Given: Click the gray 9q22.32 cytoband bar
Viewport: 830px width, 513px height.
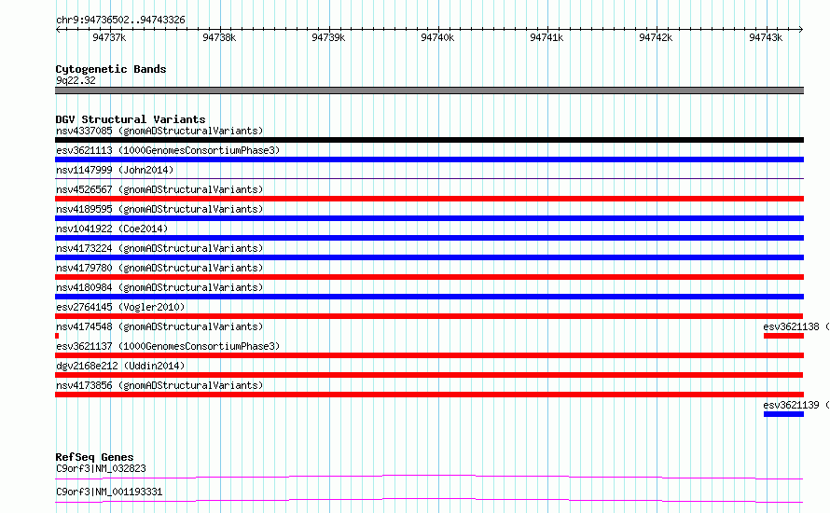Looking at the screenshot, I should (429, 90).
